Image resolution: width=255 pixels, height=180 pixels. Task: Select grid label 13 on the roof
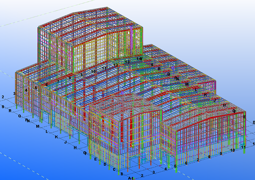pos(127,62)
